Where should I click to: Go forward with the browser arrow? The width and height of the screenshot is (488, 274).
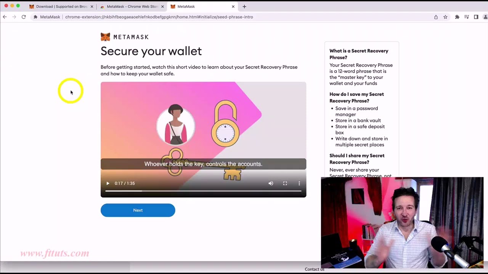[x=14, y=17]
